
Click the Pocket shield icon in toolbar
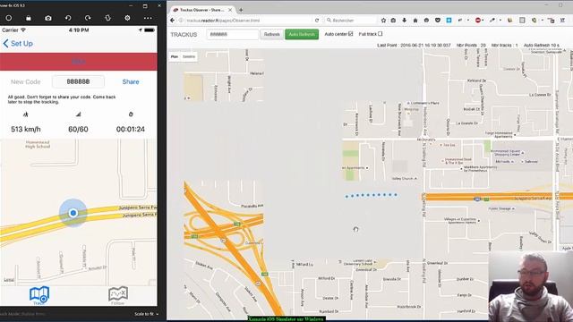tap(438, 21)
